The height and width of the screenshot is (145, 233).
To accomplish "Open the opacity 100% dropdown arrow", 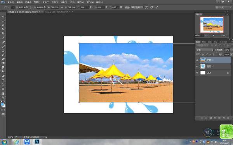I will click(231, 50).
